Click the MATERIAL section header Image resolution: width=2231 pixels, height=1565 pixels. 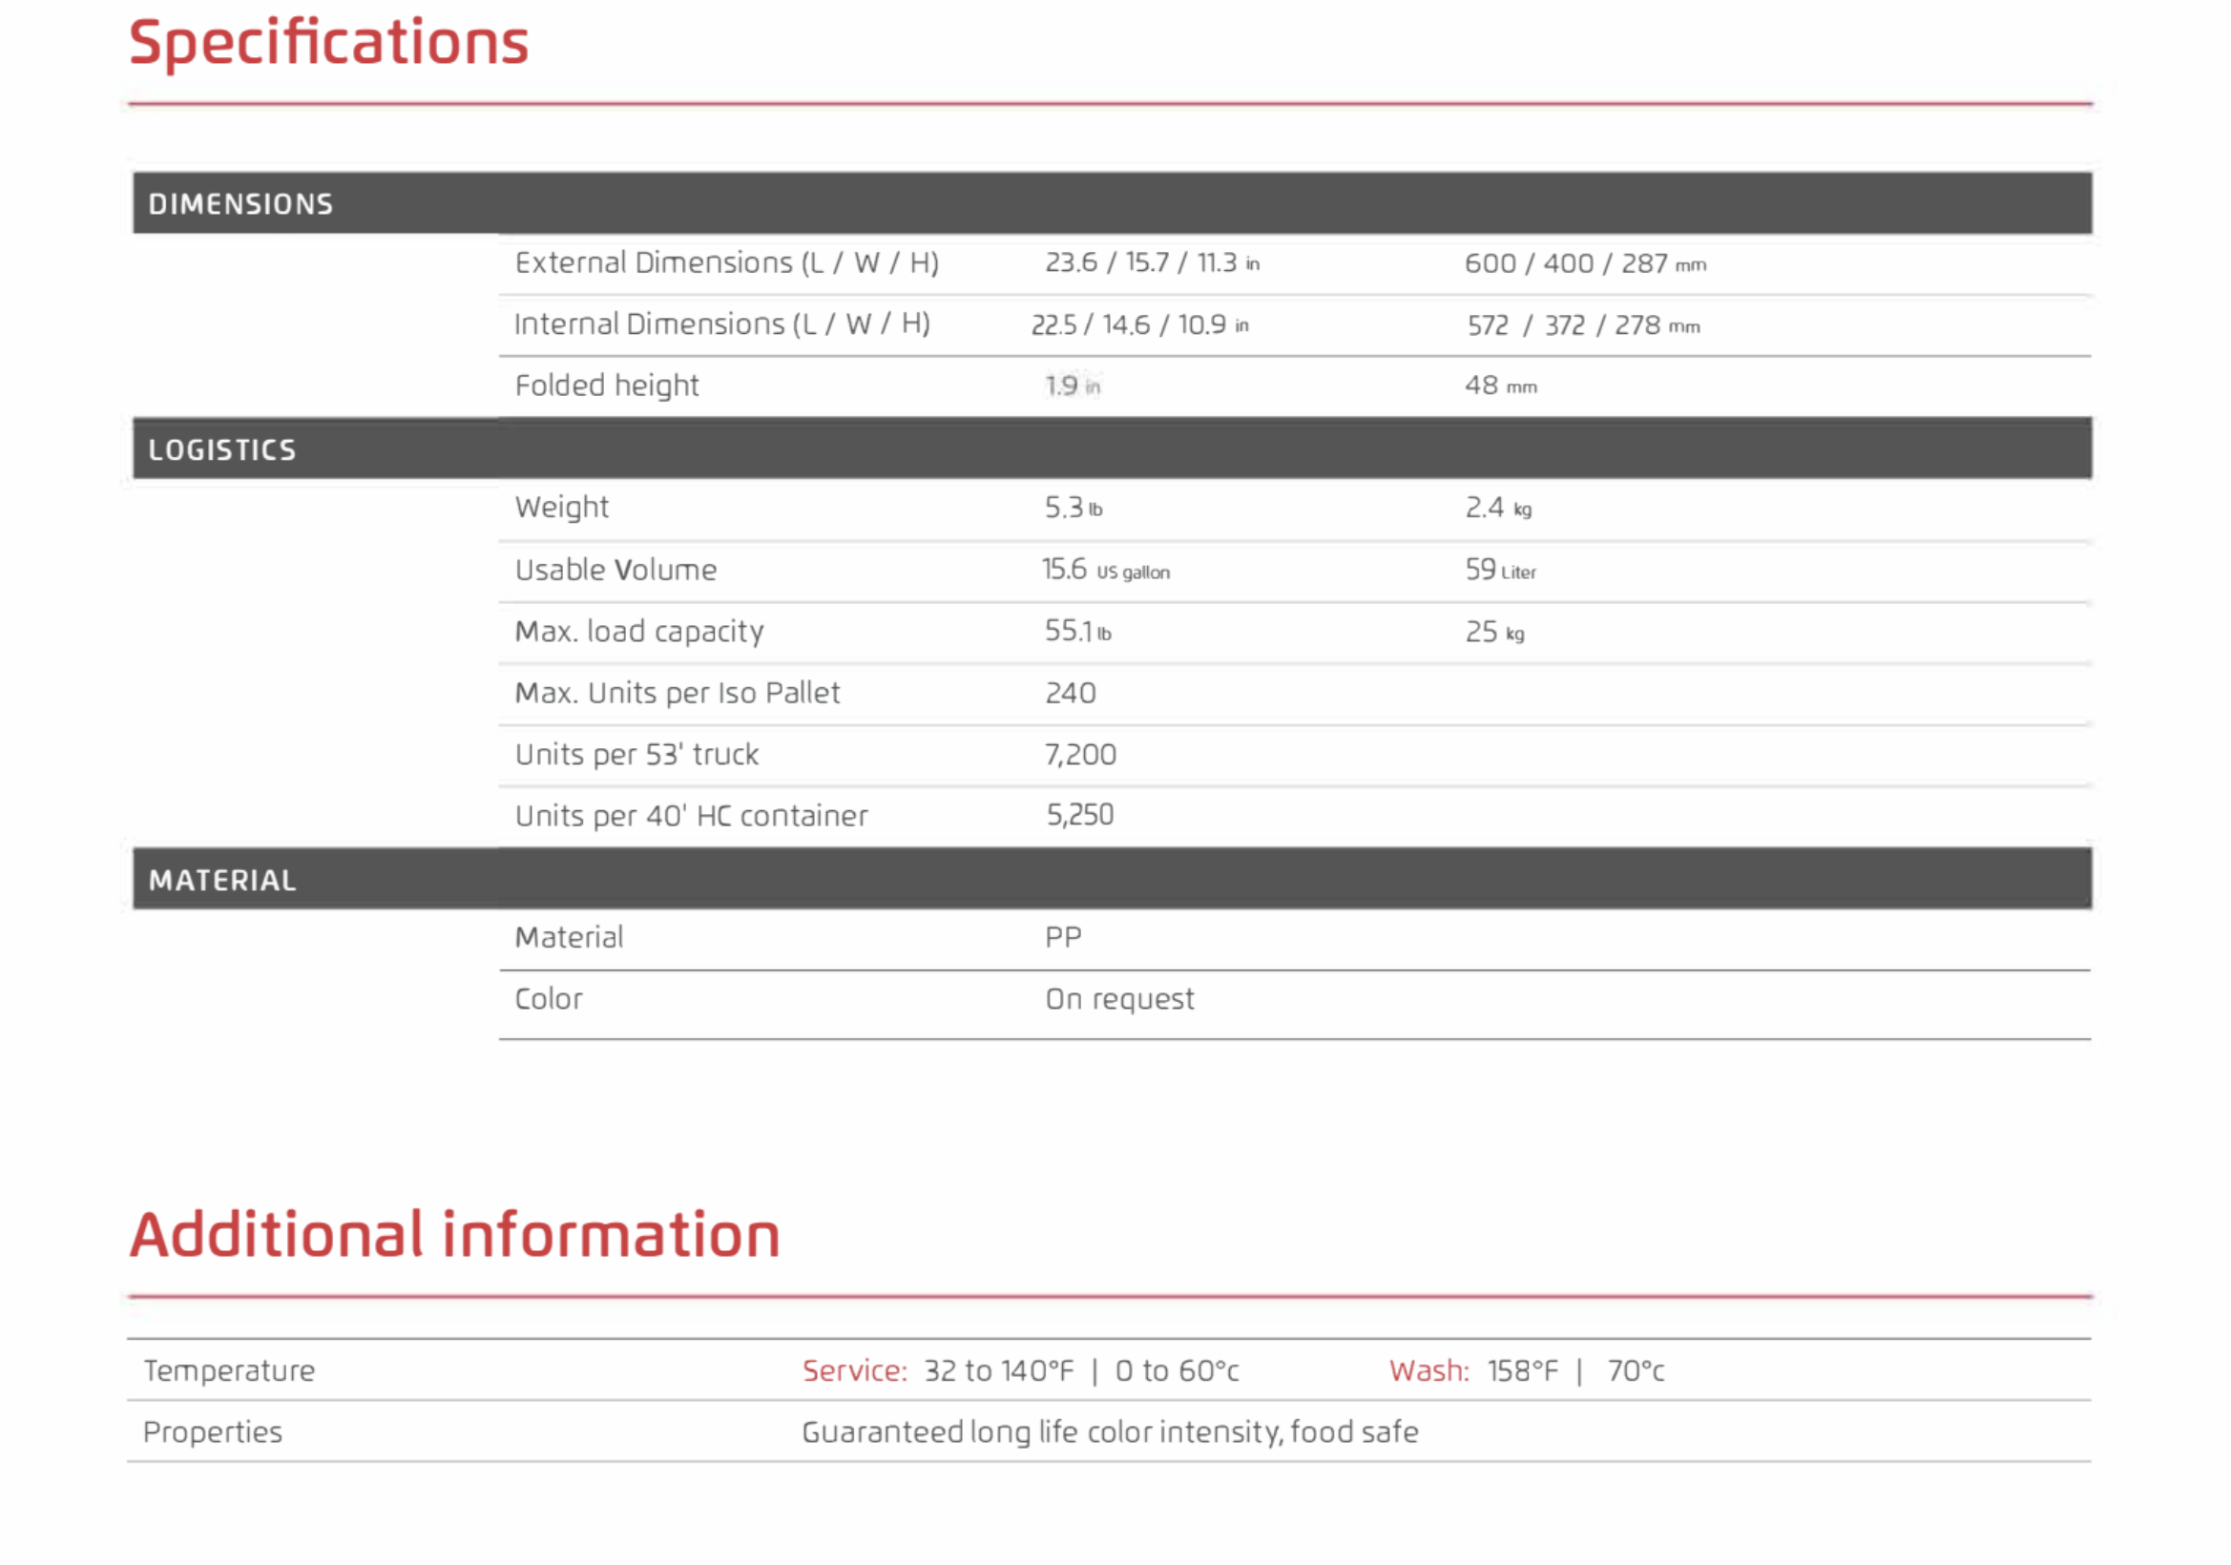[x=1112, y=879]
